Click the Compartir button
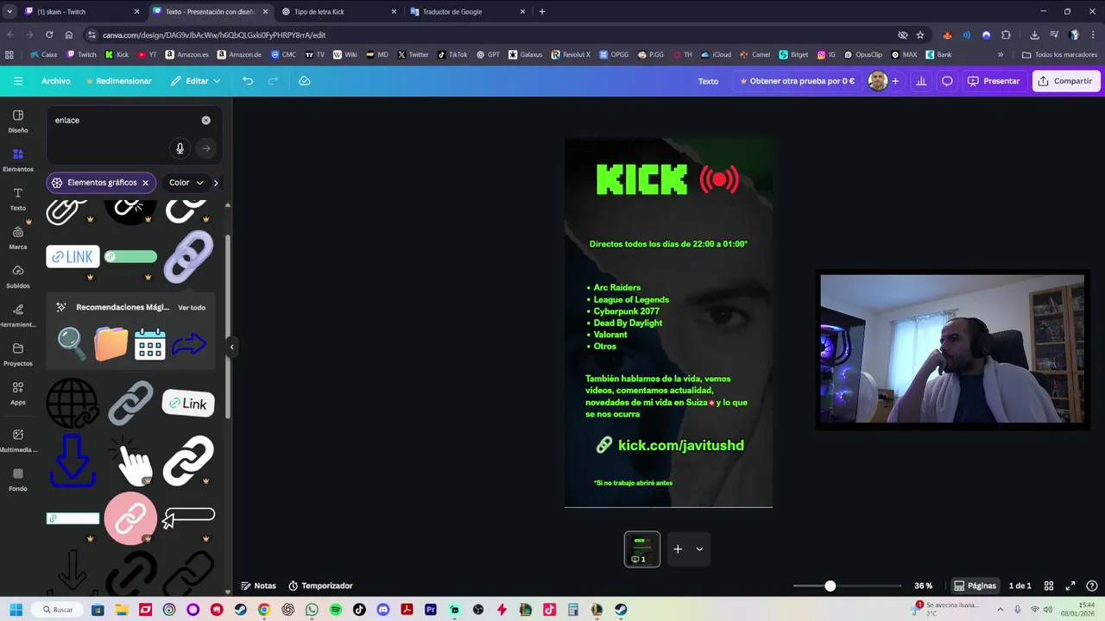 (1065, 81)
